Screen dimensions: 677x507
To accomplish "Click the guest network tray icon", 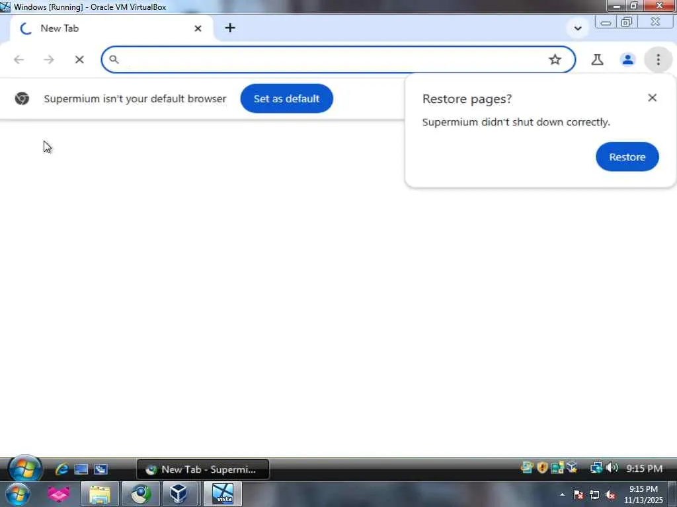I will (596, 467).
